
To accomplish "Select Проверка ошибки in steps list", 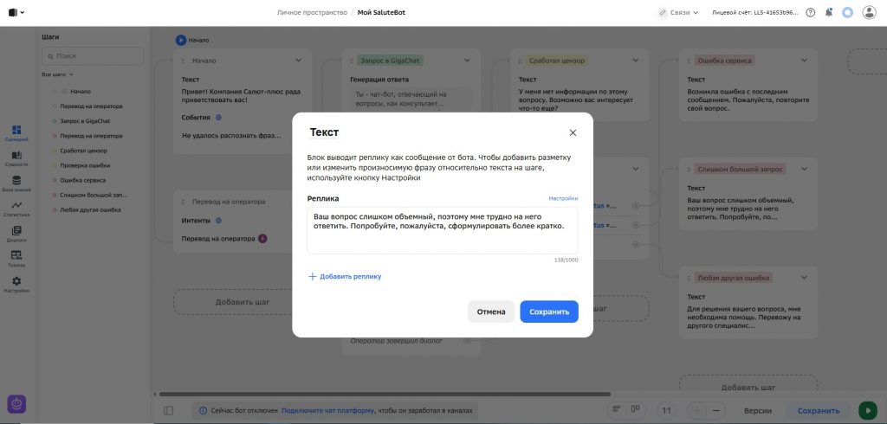I will pyautogui.click(x=85, y=165).
